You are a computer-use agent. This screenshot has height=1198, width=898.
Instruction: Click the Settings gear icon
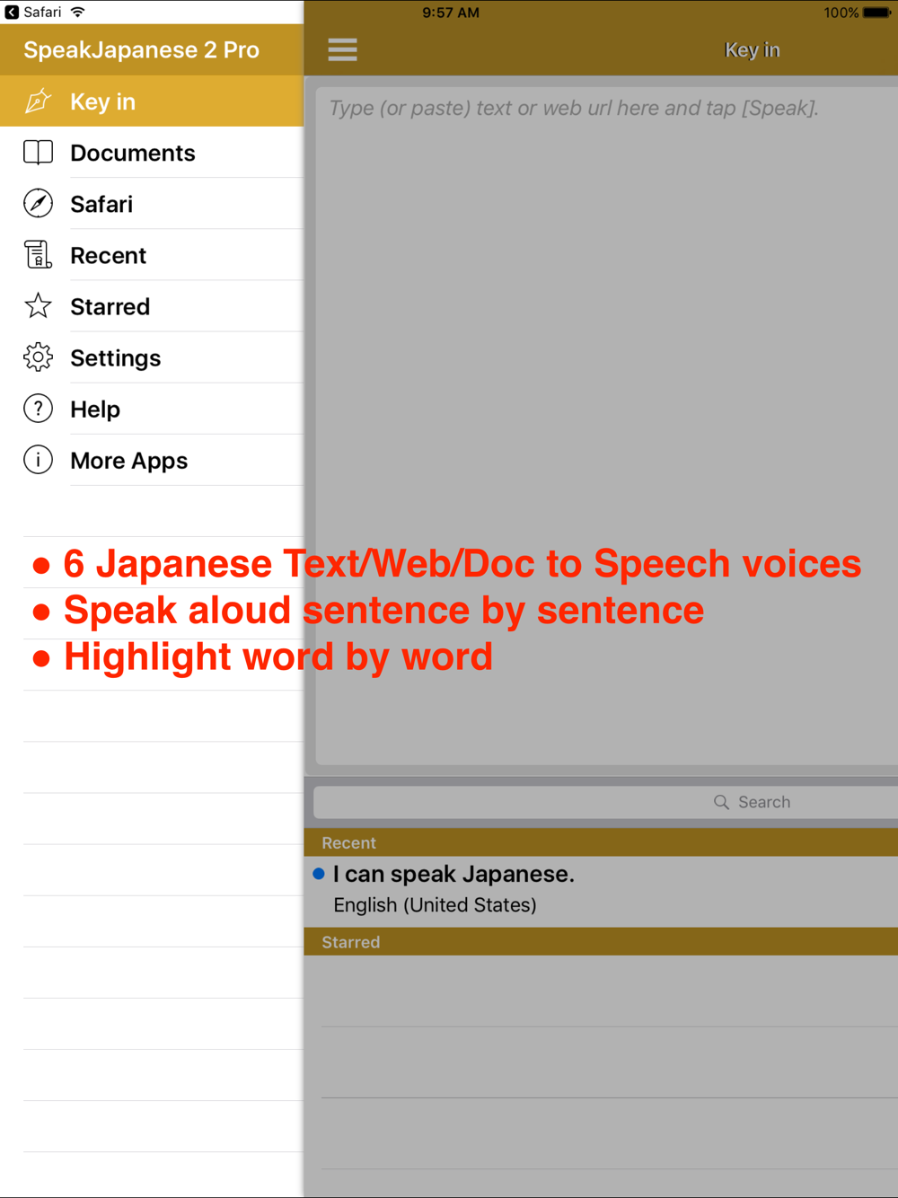[x=38, y=357]
